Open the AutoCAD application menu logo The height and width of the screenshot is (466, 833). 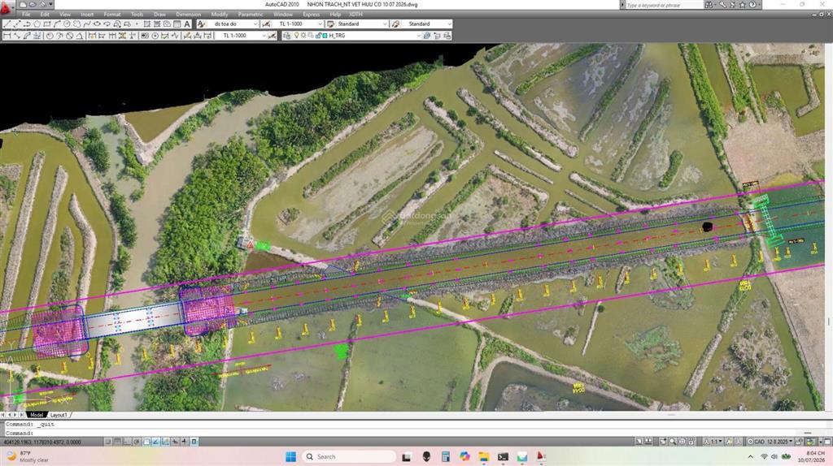click(x=7, y=7)
